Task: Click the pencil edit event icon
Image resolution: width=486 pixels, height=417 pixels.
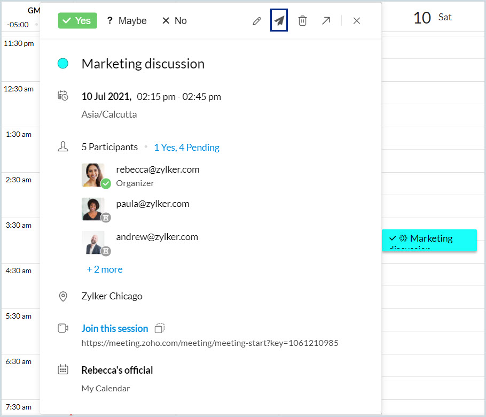Action: tap(257, 21)
